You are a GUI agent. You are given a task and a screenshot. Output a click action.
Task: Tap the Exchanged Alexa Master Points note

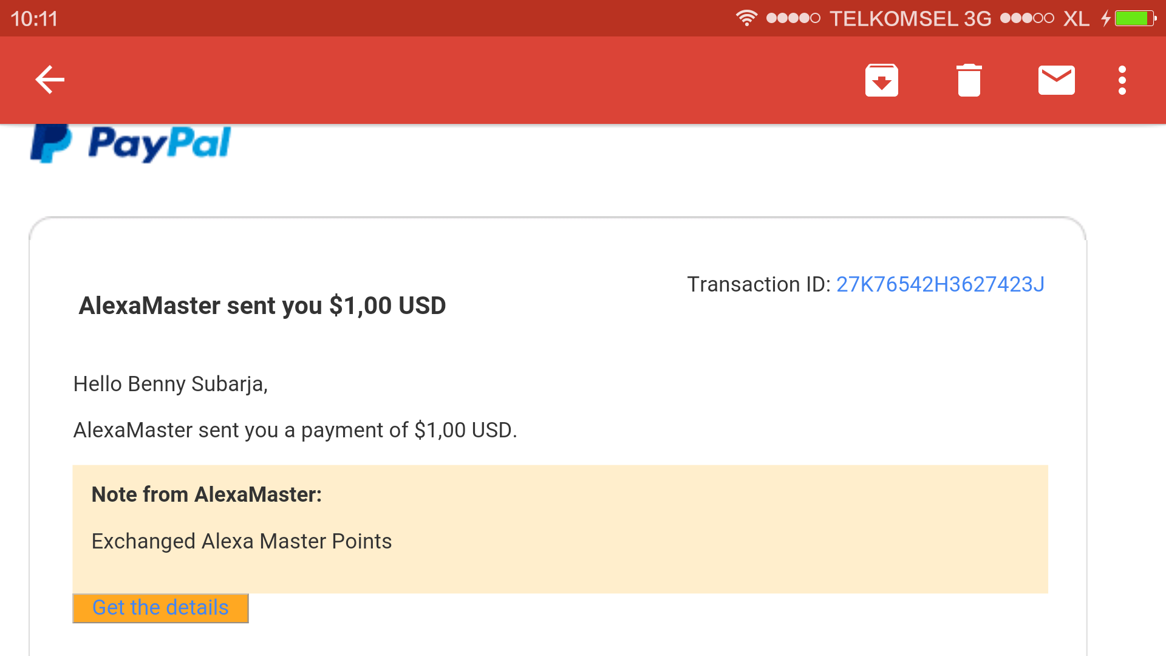pos(242,541)
